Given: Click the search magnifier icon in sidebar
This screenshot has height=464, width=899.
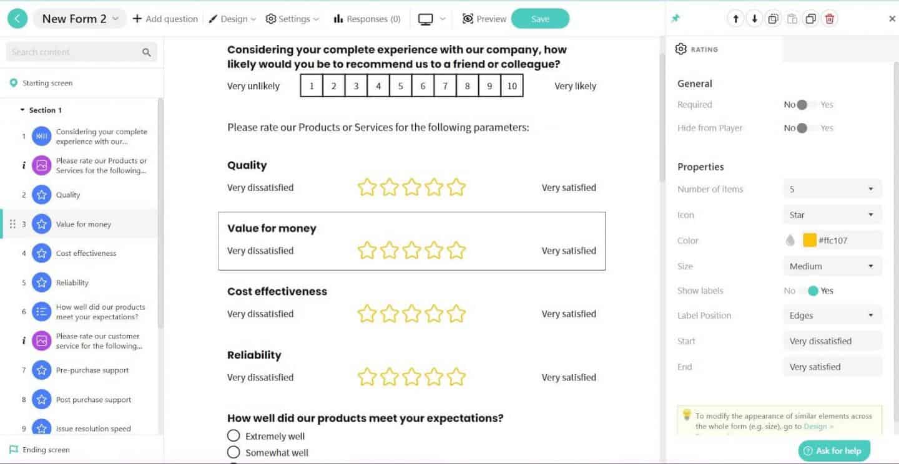Looking at the screenshot, I should pyautogui.click(x=147, y=52).
